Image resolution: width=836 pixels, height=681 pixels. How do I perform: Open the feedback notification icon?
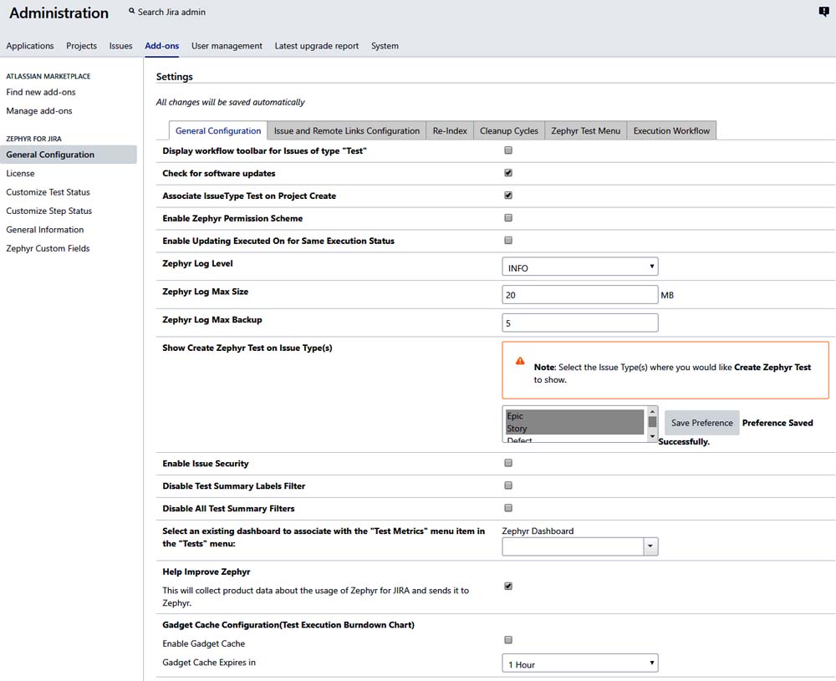(x=823, y=12)
